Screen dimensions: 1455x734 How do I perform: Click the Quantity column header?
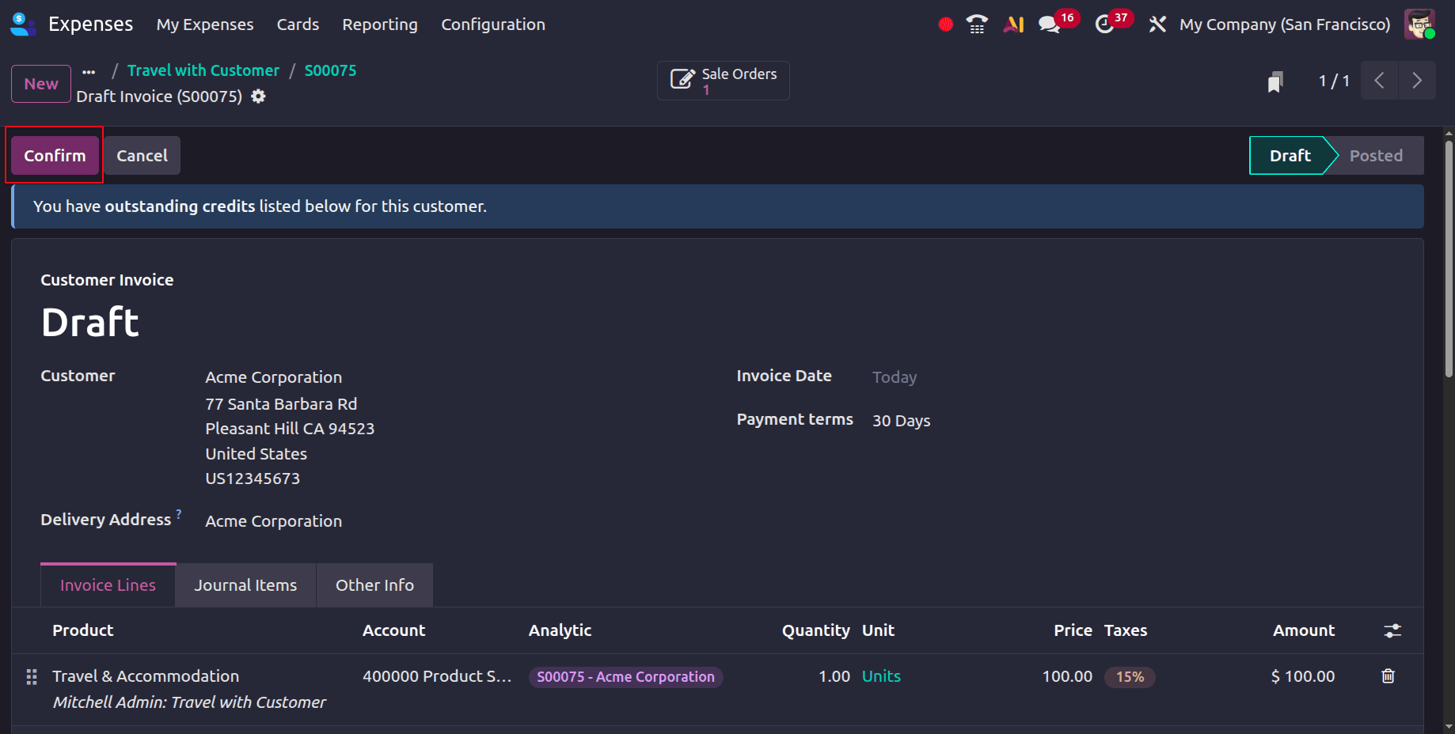click(816, 630)
